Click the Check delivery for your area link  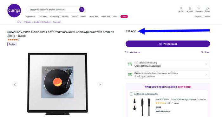click(147, 66)
